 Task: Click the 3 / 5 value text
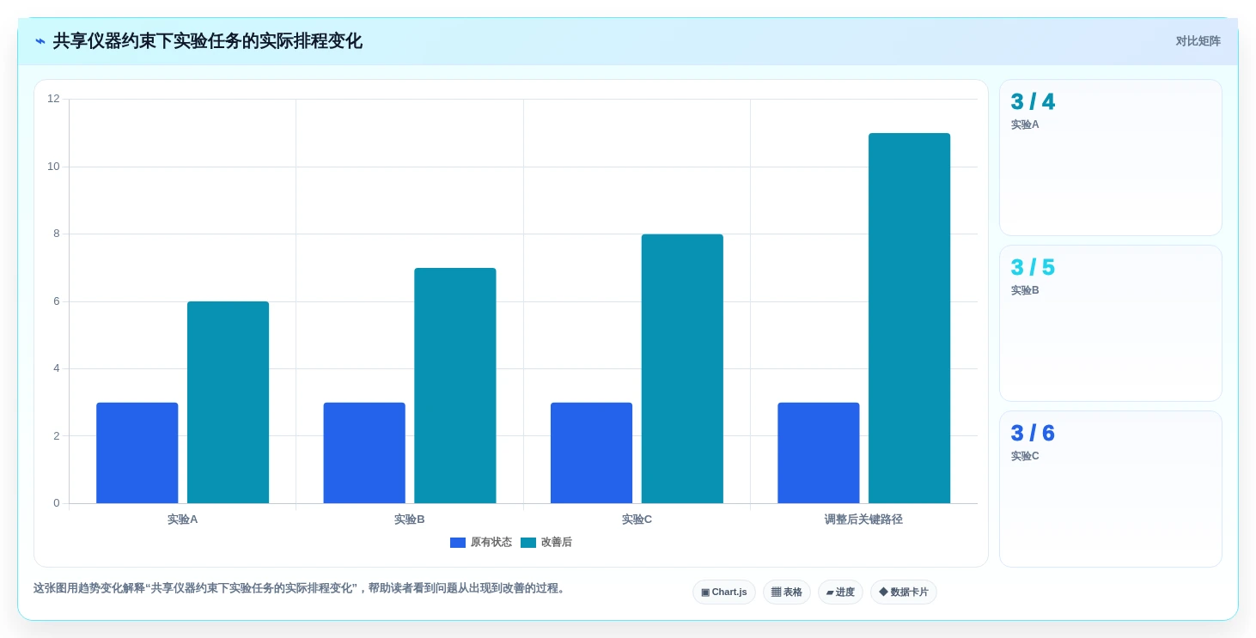1033,268
